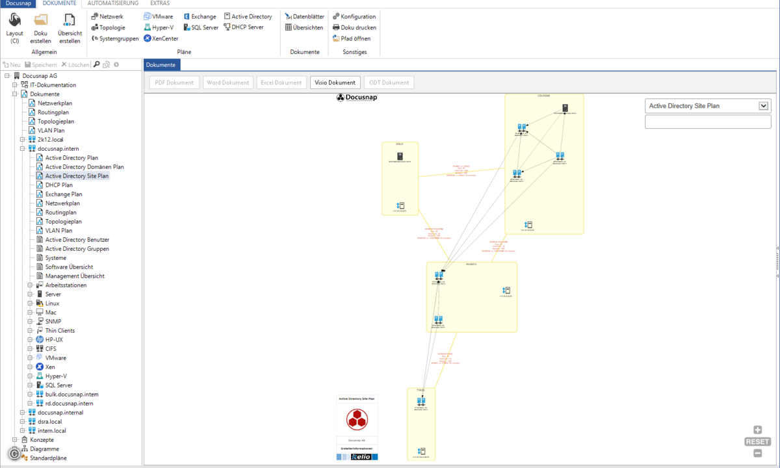Open the Exchange plan in ribbon

click(x=200, y=16)
